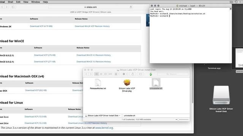Switch Finder to icon view
243x136 pixels.
96,74
